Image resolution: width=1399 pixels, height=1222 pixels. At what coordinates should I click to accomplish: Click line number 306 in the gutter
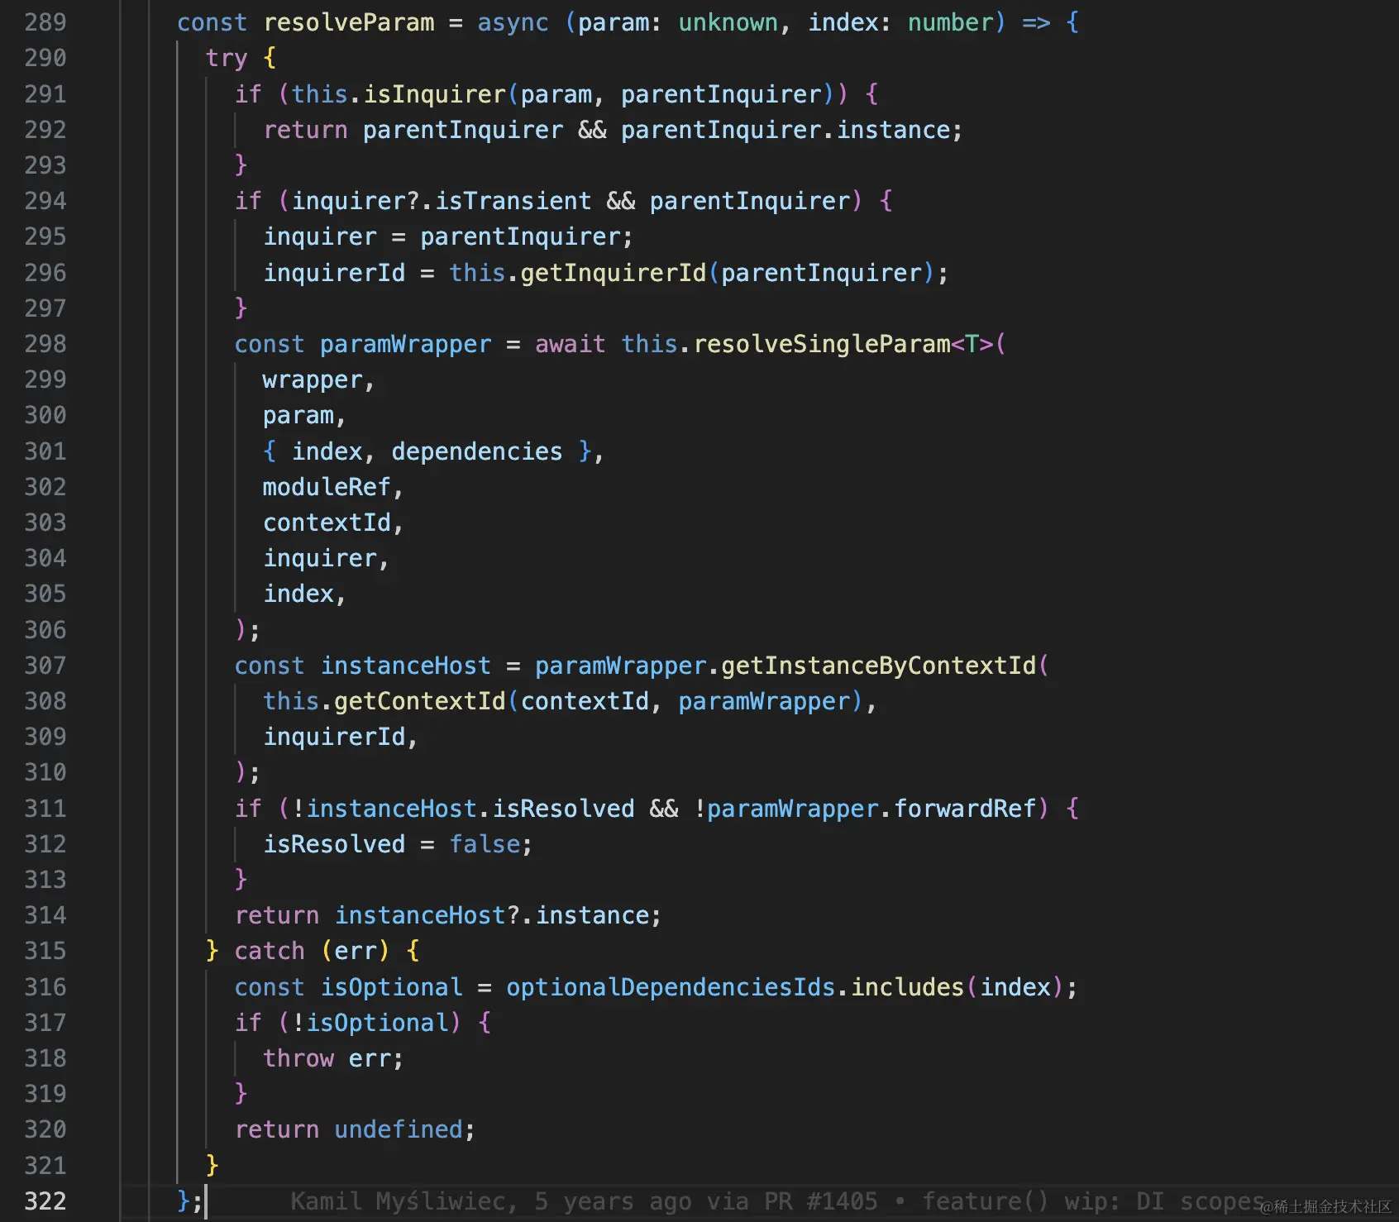45,630
